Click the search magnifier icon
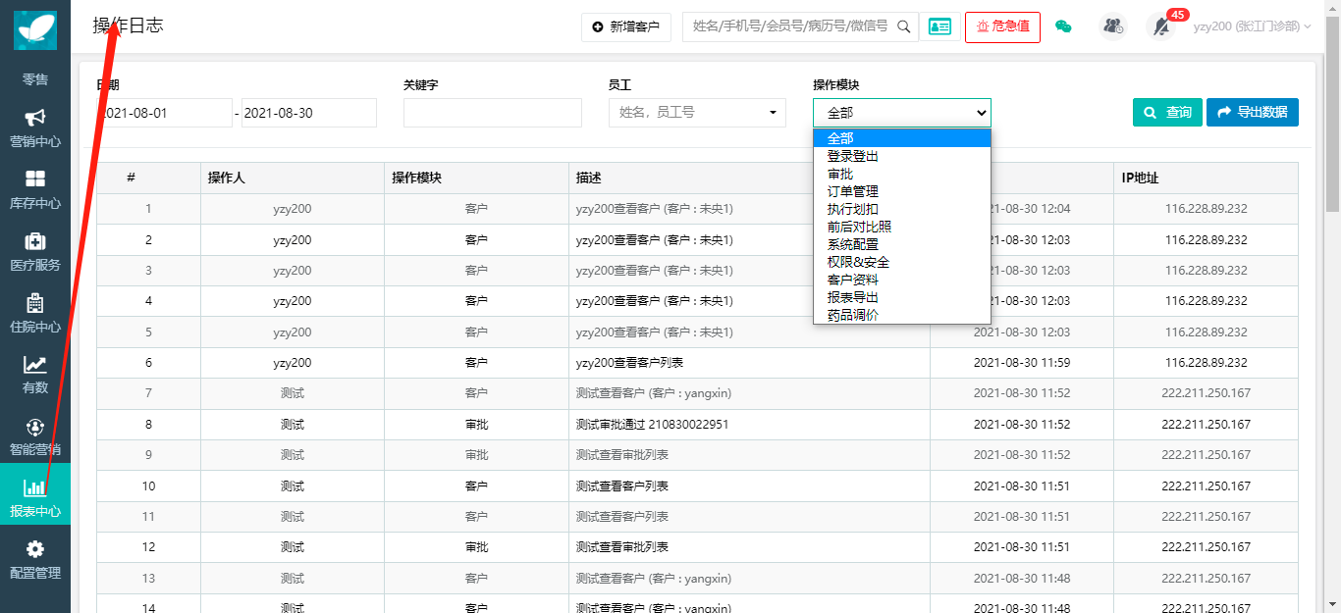 (x=904, y=26)
